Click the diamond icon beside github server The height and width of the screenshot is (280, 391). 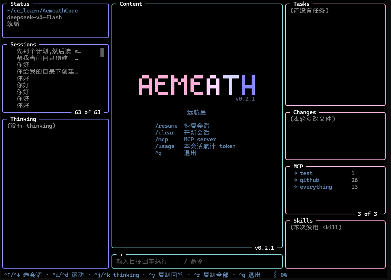click(296, 180)
